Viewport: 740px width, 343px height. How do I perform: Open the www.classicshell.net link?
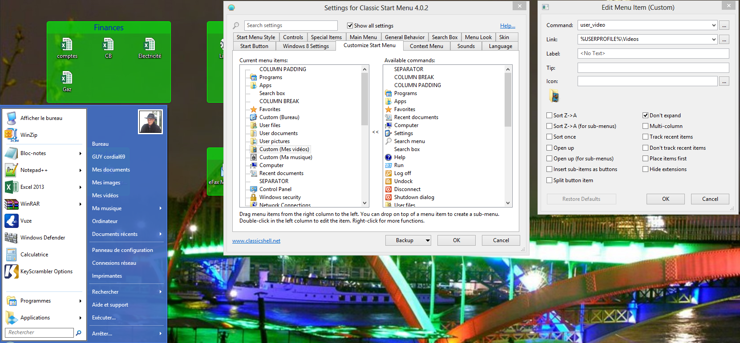coord(256,241)
